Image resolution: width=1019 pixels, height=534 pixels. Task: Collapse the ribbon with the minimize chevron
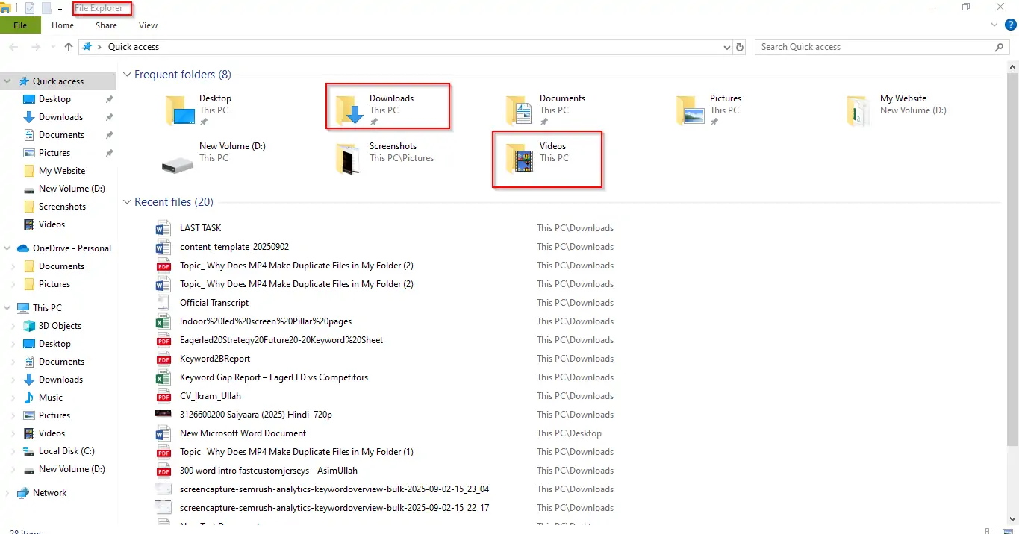click(x=994, y=25)
